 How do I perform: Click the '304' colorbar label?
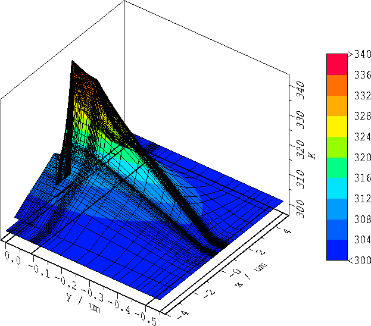[363, 240]
